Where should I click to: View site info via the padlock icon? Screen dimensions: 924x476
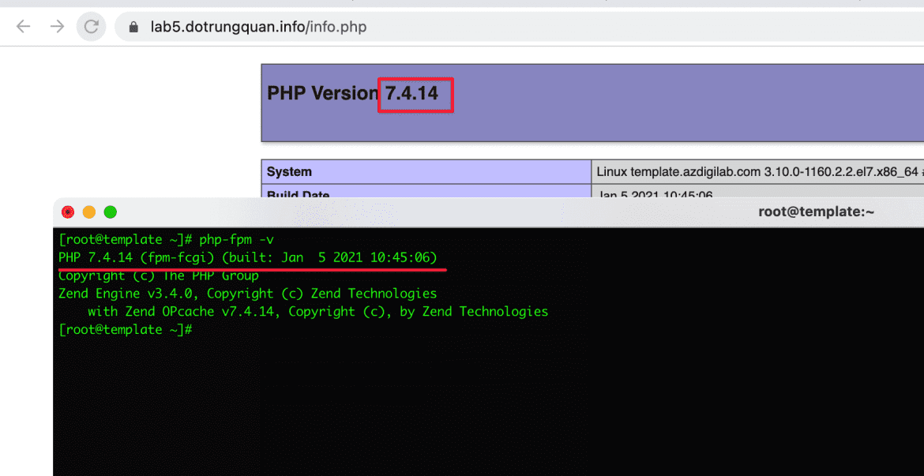click(x=133, y=27)
